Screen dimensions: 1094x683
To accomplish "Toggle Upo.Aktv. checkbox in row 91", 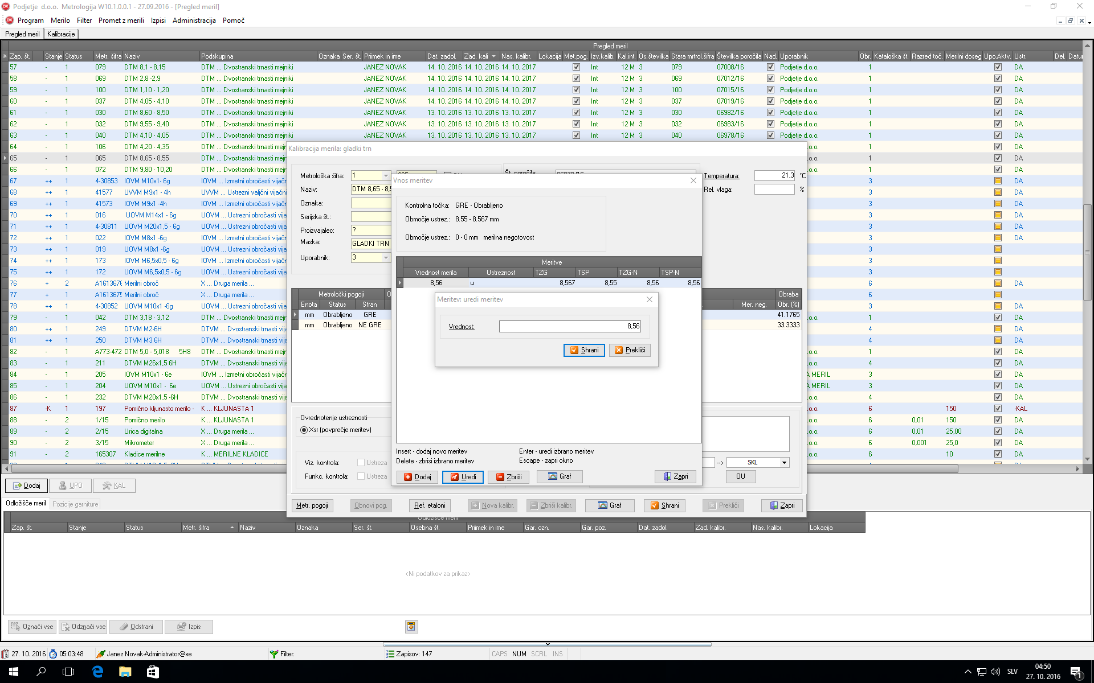I will (x=998, y=454).
